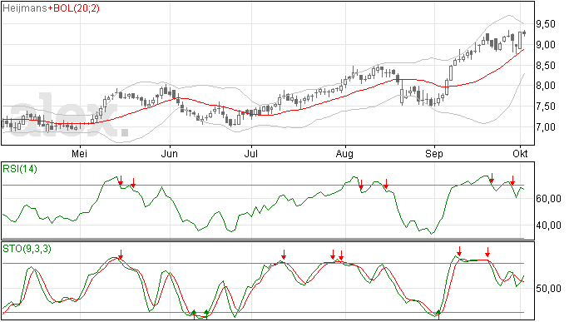Viewport: 574px width, 322px height.
Task: Select the 60,00 RSI axis value
Action: (548, 199)
